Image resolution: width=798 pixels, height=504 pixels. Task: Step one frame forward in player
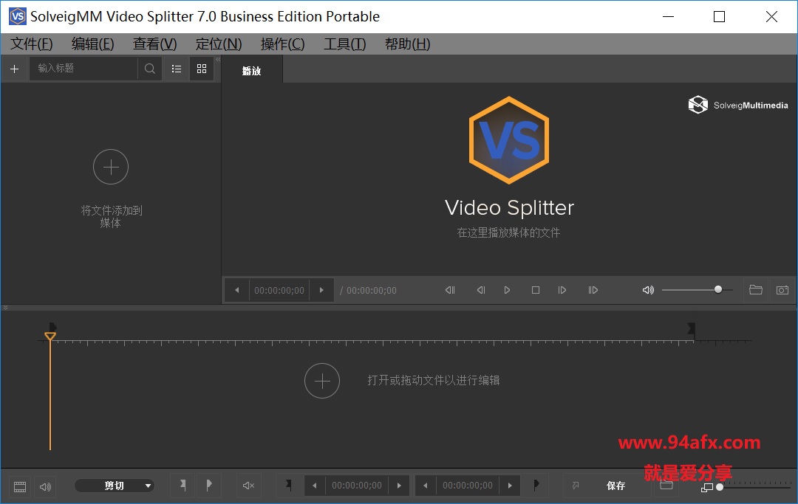click(x=562, y=290)
